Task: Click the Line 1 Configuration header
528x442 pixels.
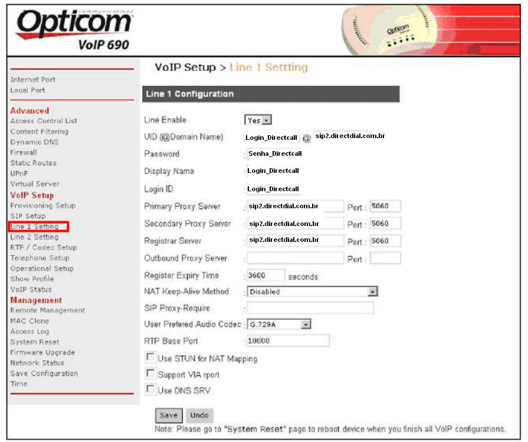Action: click(x=271, y=94)
